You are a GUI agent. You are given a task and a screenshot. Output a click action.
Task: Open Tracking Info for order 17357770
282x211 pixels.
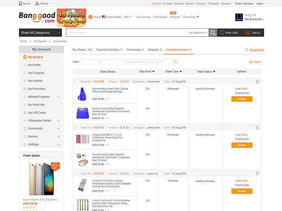(x=242, y=139)
